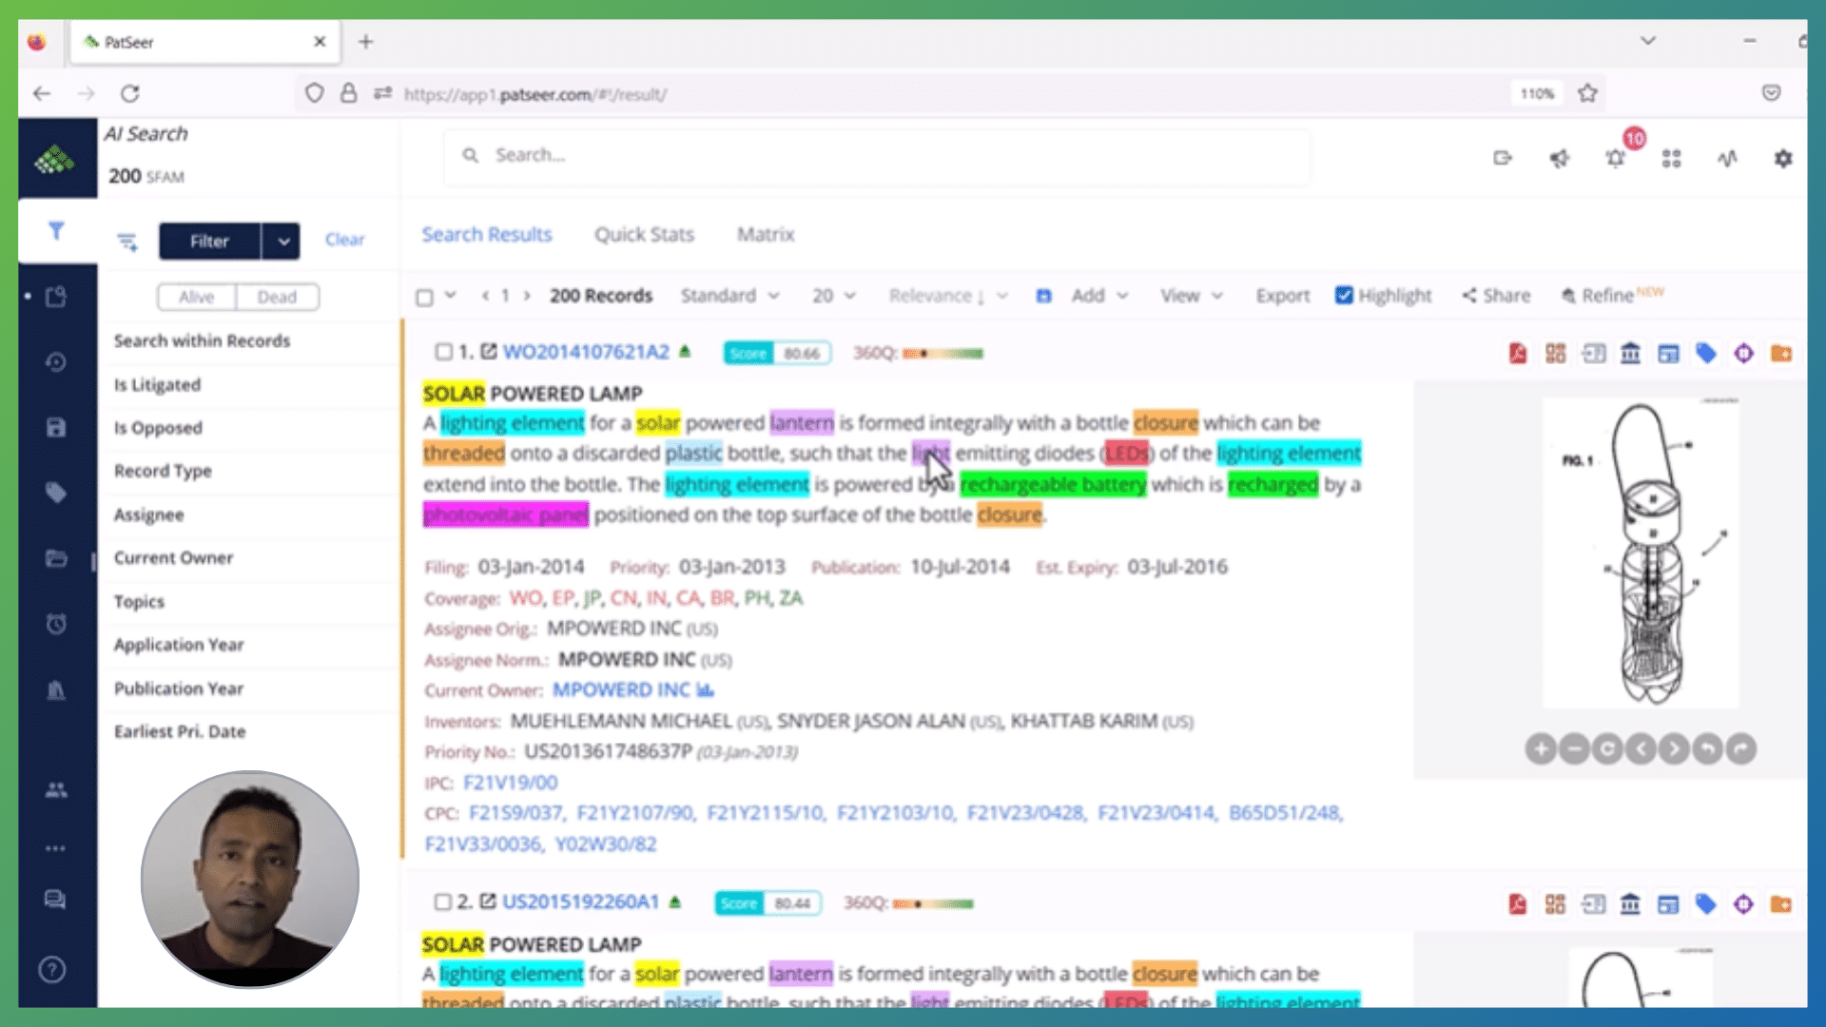Click activity pulse icon in top bar

1727,158
